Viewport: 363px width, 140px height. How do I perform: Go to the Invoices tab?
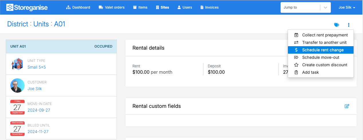[x=209, y=7]
